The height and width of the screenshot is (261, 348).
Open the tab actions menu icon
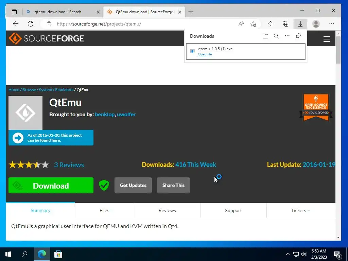tap(14, 12)
